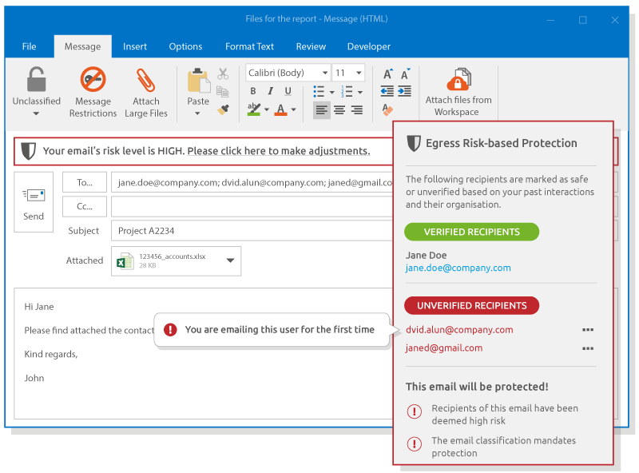Switch to the Message tab
This screenshot has width=639, height=473.
click(x=83, y=46)
